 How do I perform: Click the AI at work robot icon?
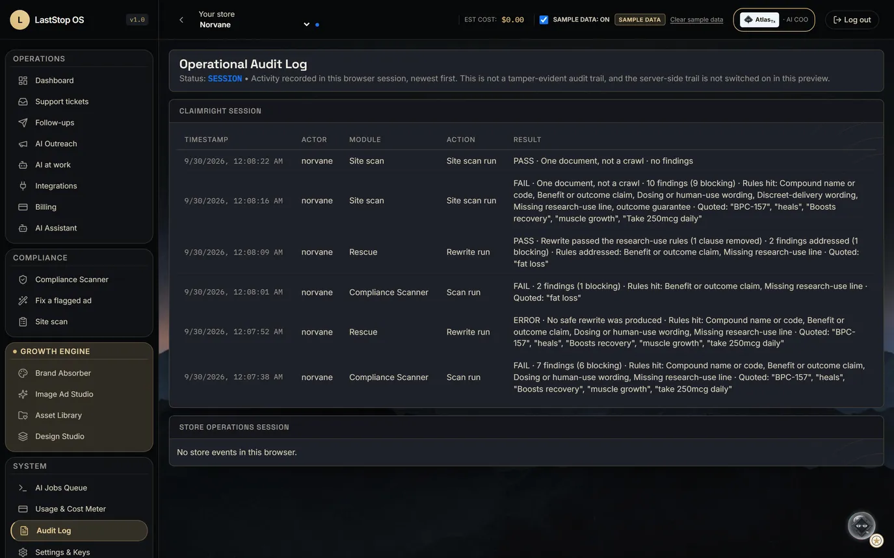(23, 165)
